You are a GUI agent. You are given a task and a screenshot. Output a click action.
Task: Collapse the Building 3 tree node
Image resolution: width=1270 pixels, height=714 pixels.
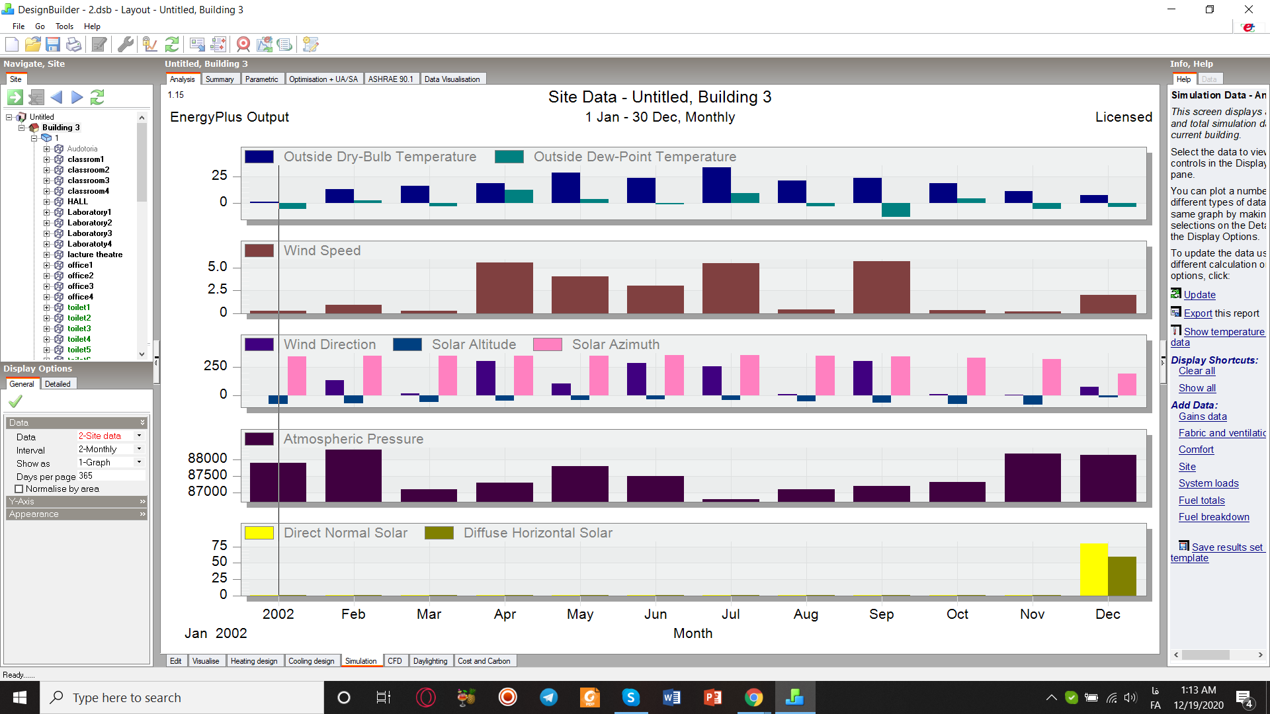pos(22,128)
